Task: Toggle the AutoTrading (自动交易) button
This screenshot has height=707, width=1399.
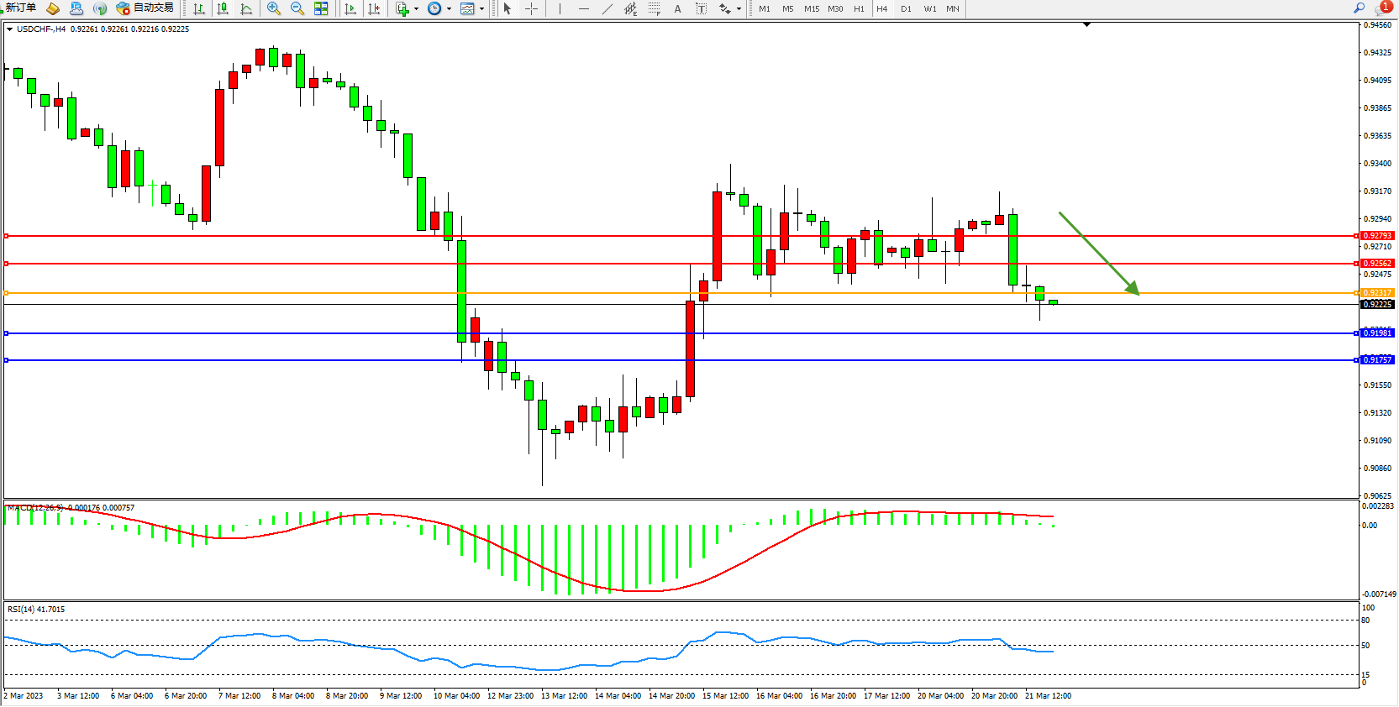Action: coord(145,8)
